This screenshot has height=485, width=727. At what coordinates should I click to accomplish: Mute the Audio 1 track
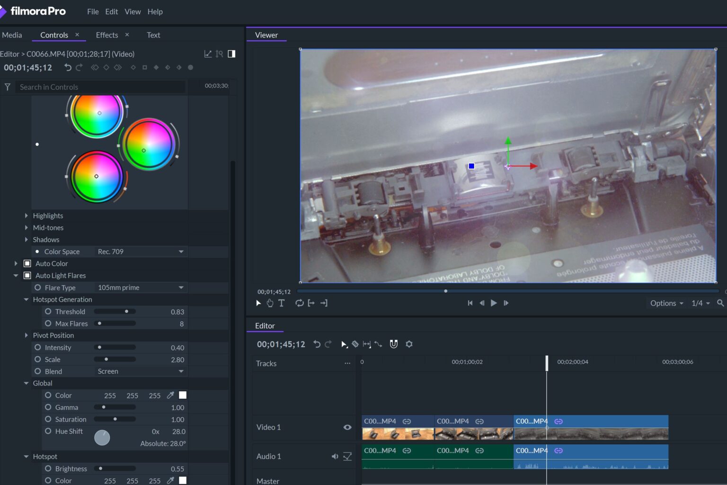pyautogui.click(x=335, y=457)
